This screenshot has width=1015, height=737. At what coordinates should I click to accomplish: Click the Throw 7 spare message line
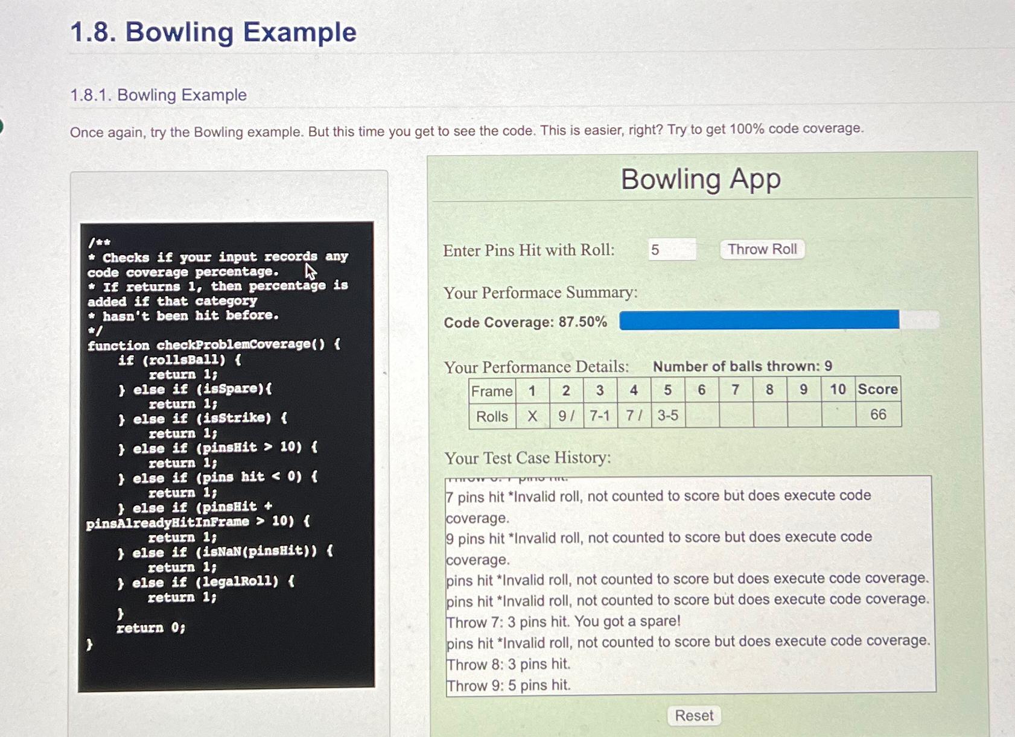coord(563,621)
